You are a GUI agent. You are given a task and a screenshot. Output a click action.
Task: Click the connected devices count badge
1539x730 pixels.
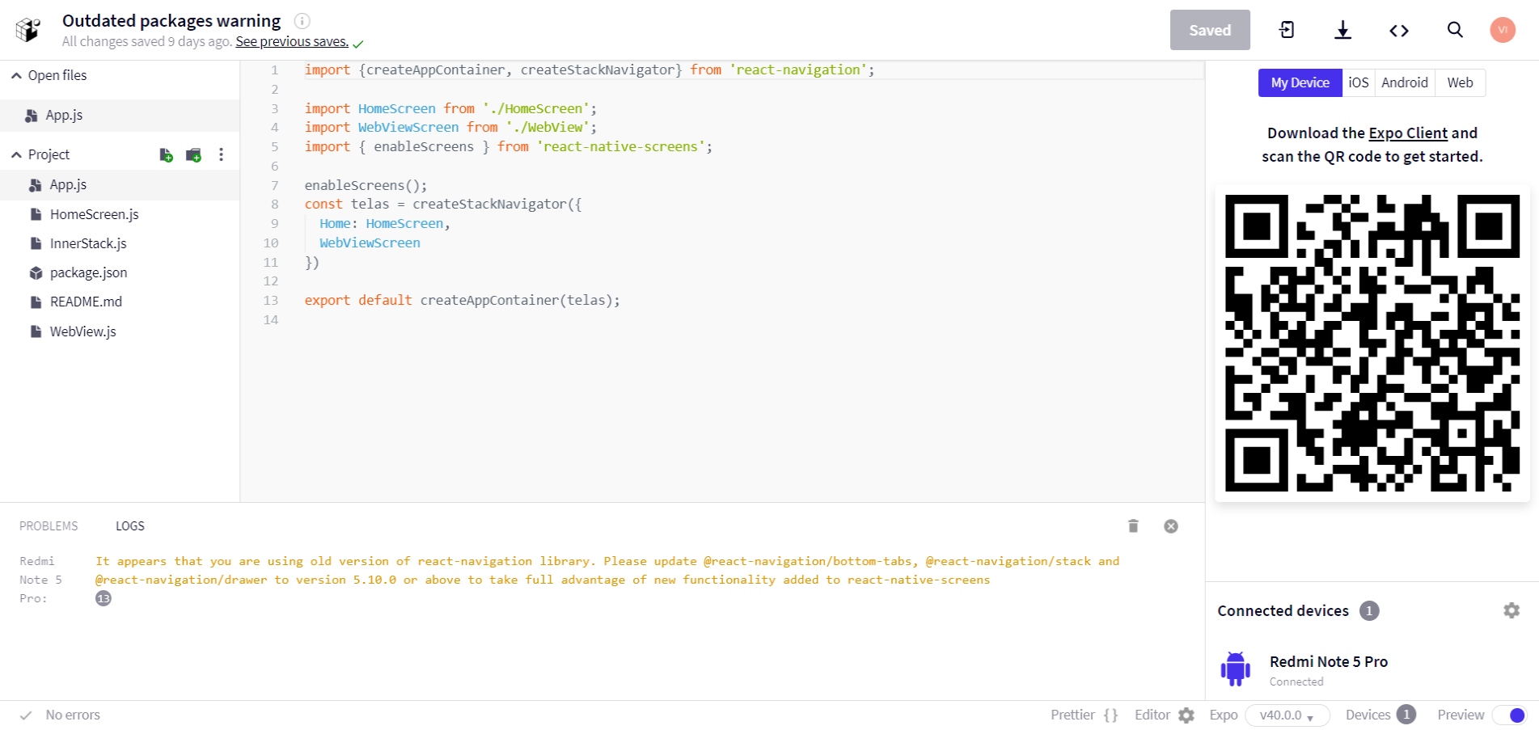coord(1369,611)
